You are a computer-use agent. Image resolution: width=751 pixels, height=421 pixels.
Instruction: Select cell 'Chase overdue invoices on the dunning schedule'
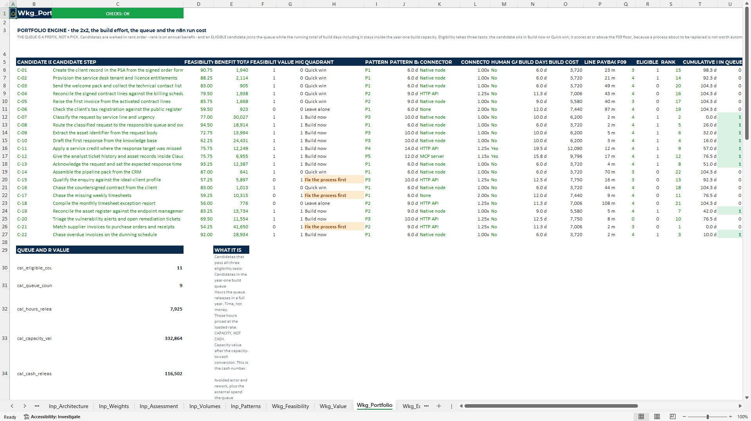point(117,235)
